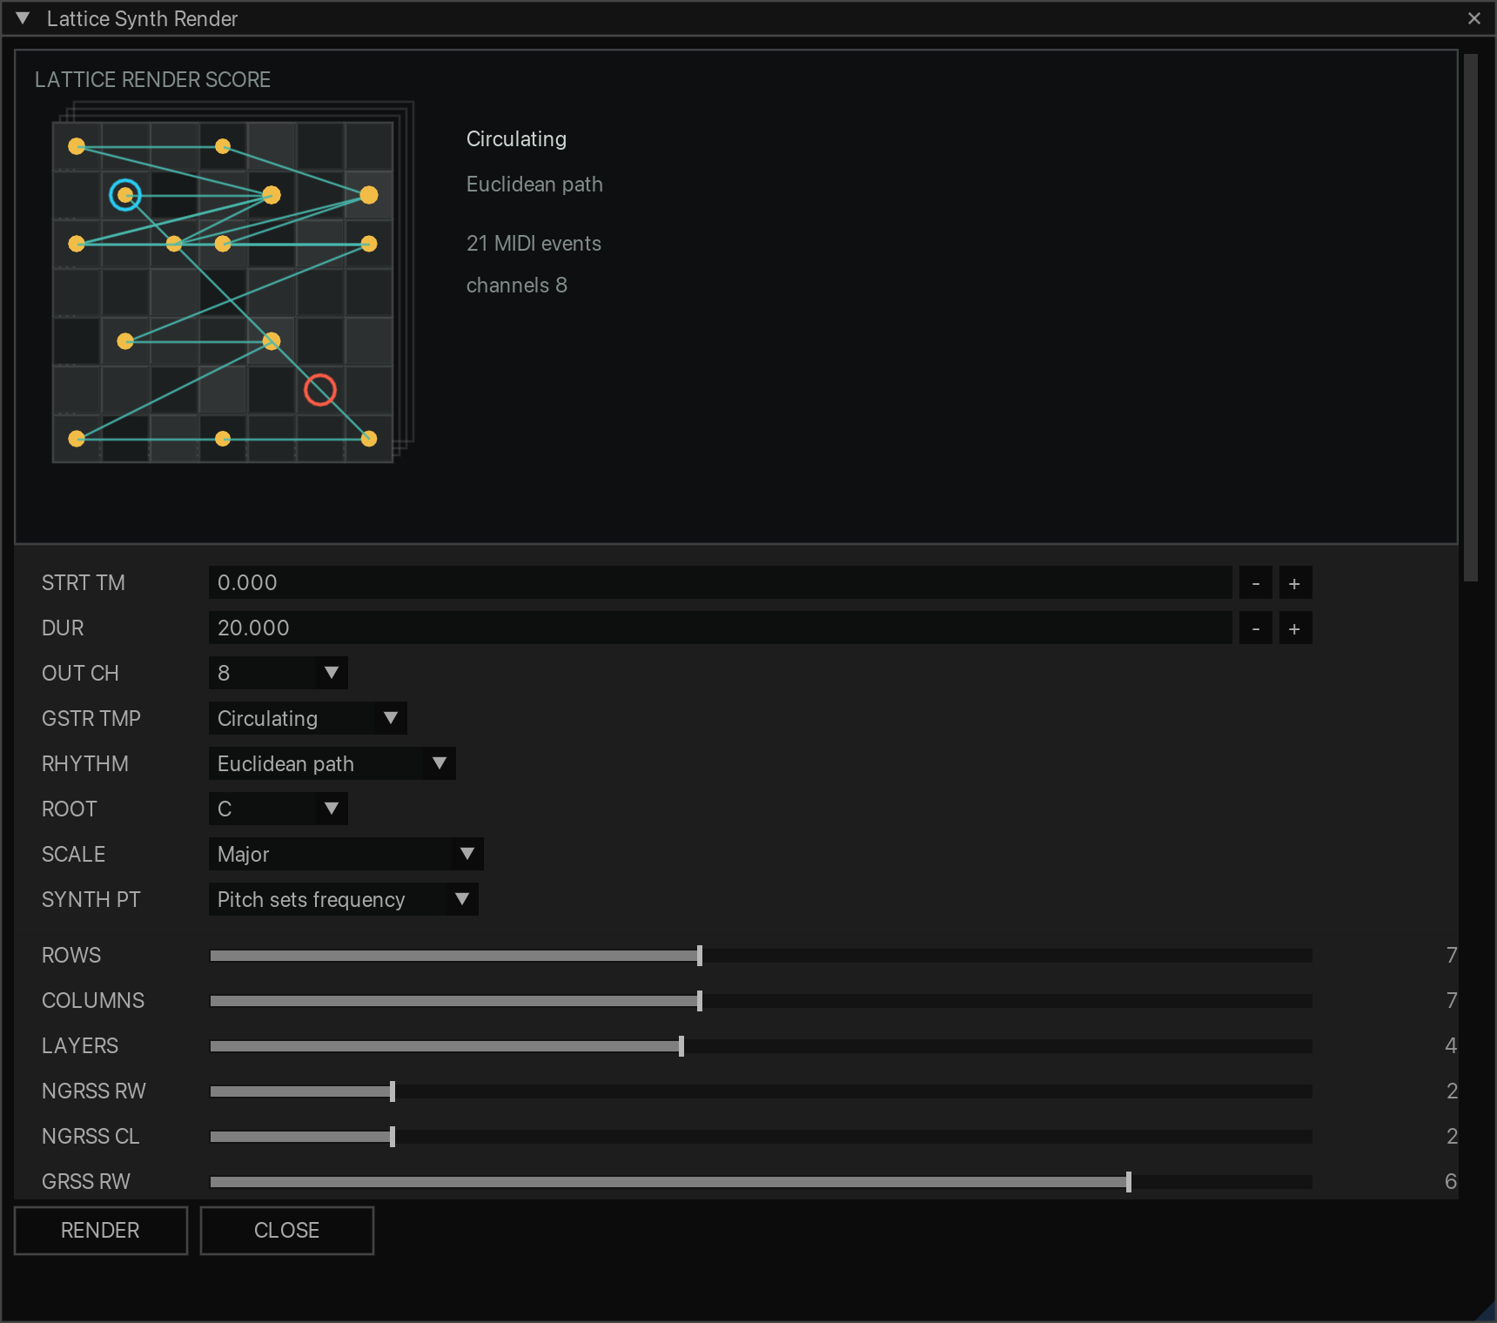Adjust the NGRSS CL slider handle

(x=393, y=1137)
